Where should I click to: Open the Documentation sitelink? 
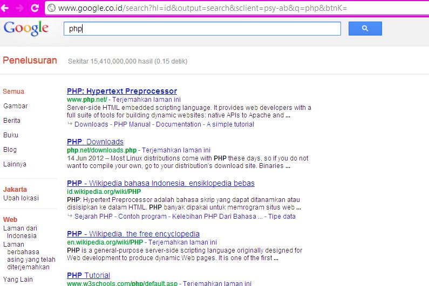pos(179,124)
